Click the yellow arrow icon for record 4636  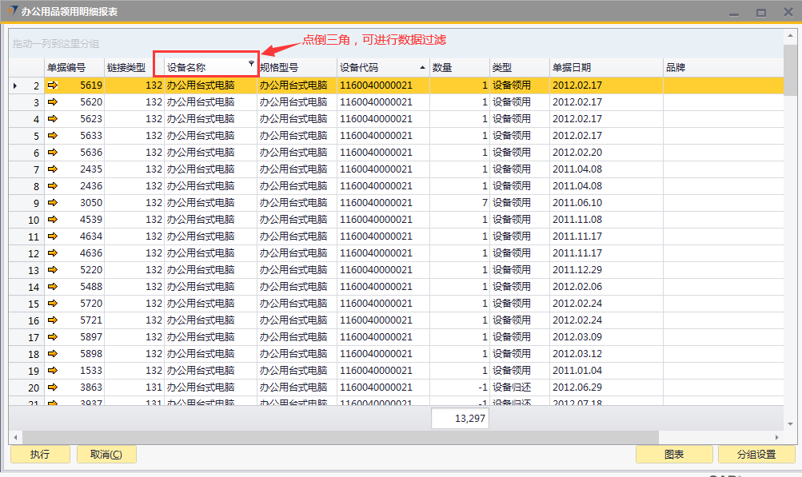[x=54, y=253]
